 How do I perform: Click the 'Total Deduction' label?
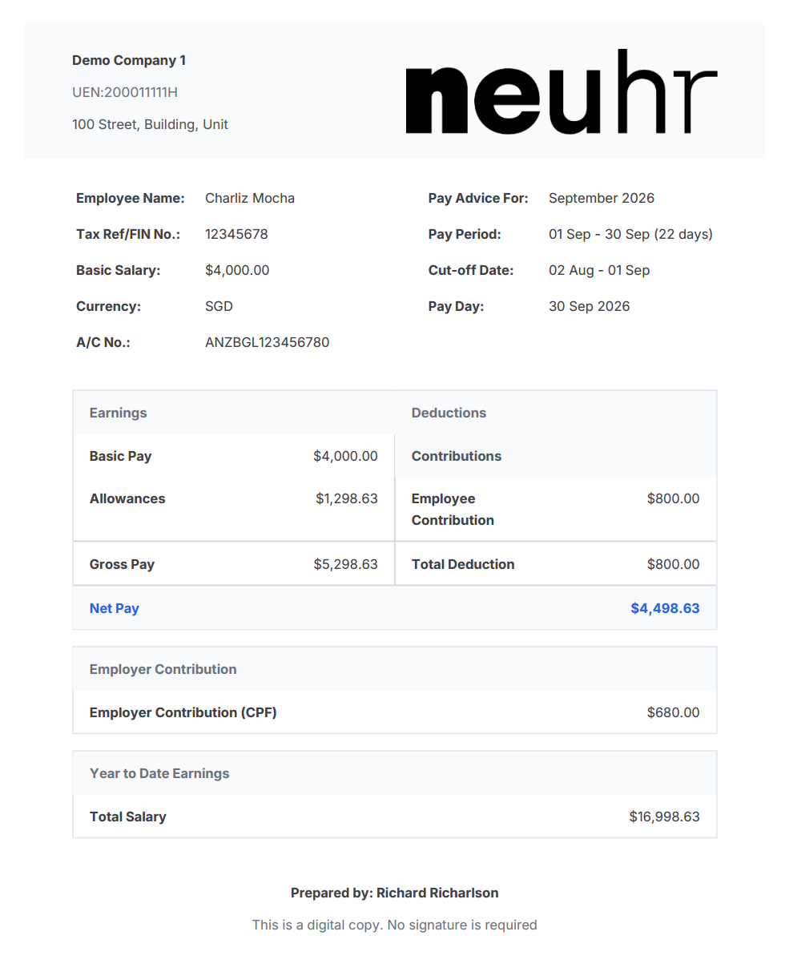tap(463, 564)
